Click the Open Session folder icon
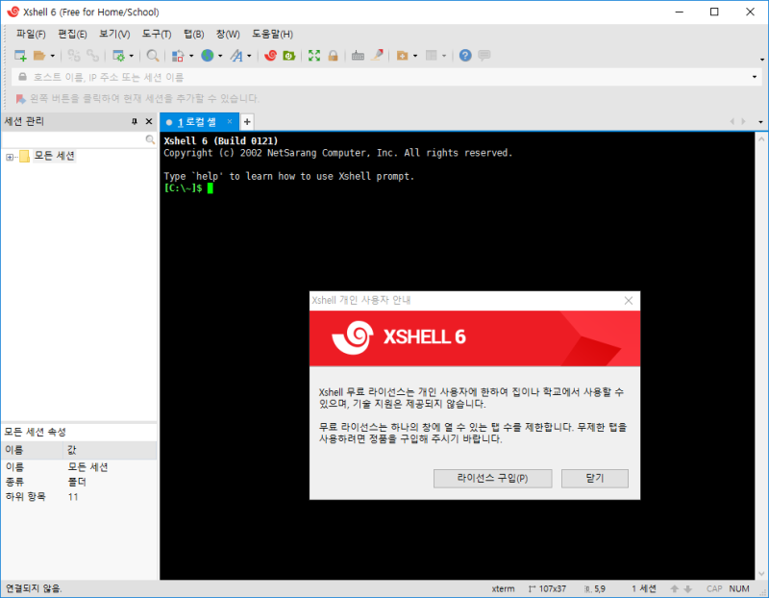769x598 pixels. click(x=39, y=56)
